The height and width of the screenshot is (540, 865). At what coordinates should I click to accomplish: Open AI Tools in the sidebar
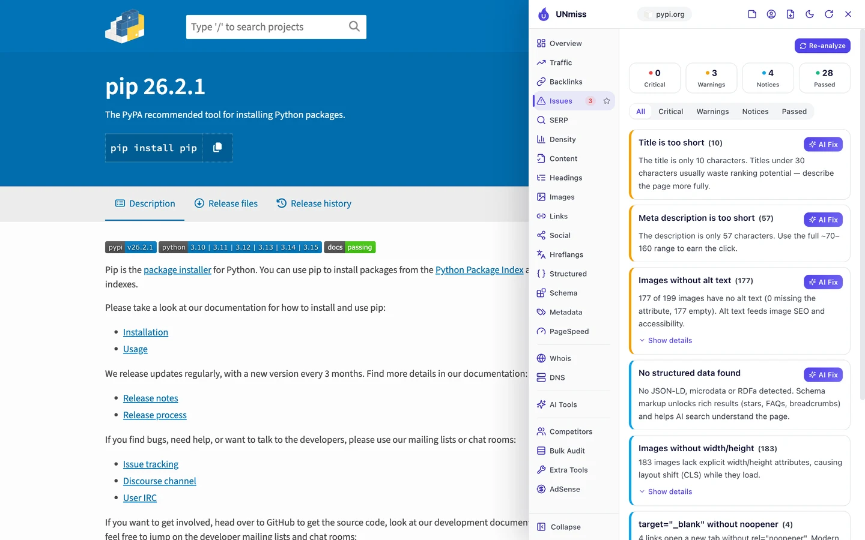pos(574,404)
